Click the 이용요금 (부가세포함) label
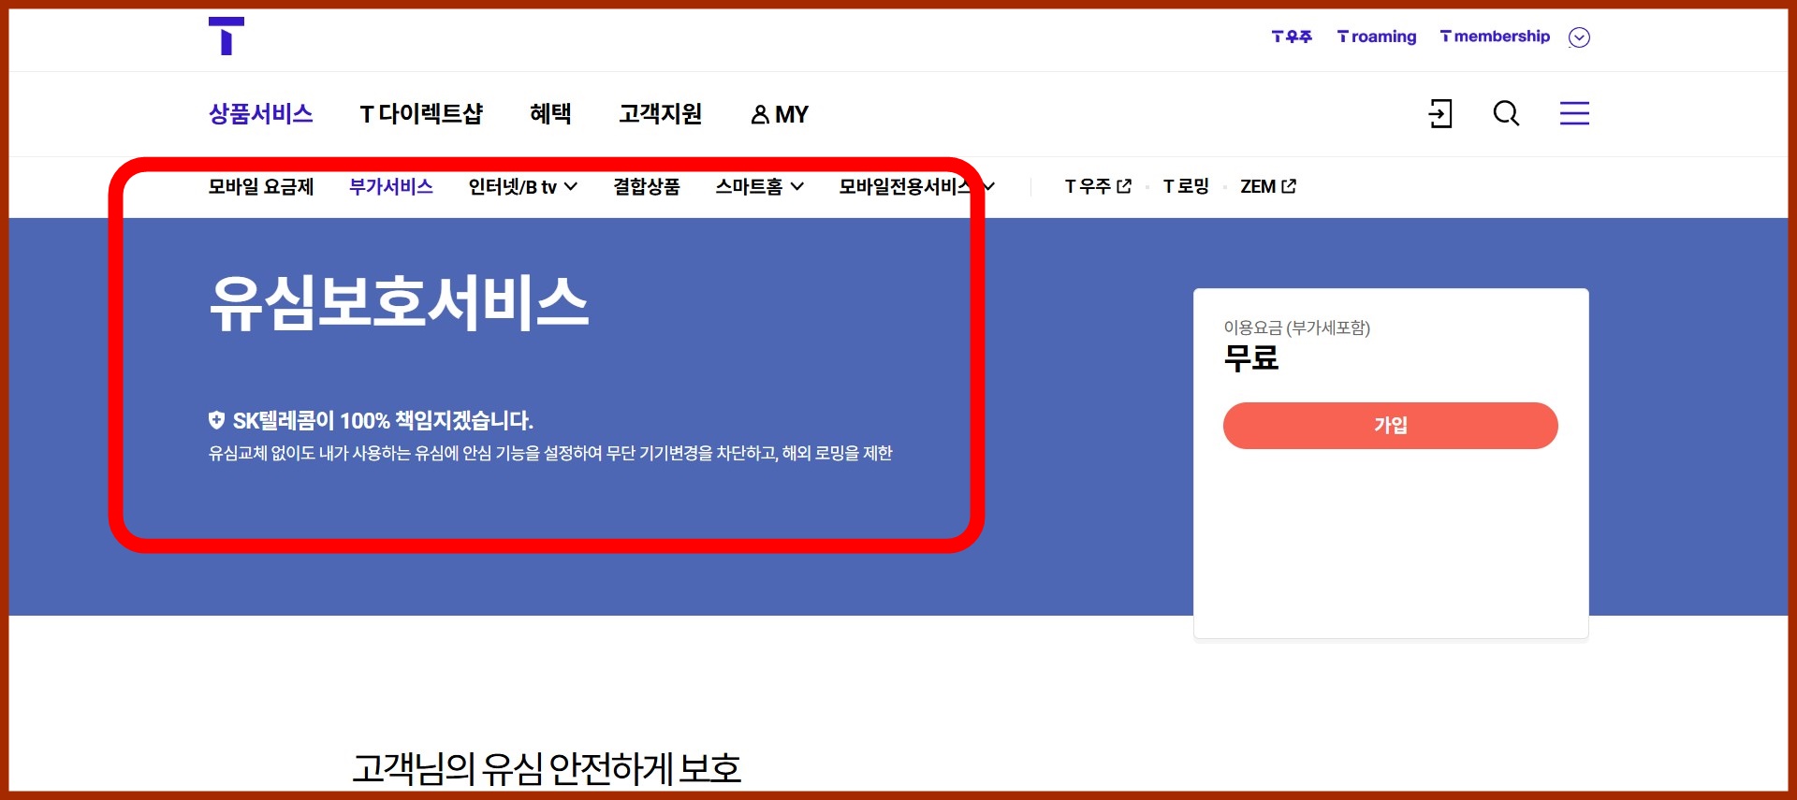The image size is (1797, 800). click(x=1296, y=327)
